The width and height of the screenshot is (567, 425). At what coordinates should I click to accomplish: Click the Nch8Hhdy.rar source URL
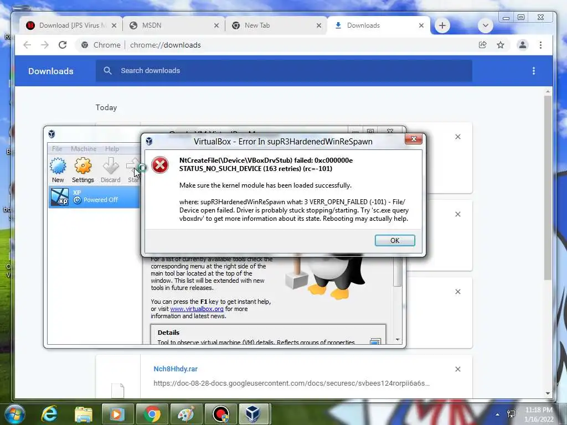click(291, 383)
